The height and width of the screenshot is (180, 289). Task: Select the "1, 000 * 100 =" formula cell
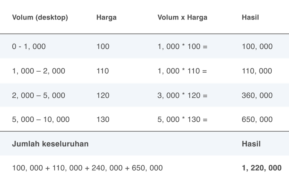pyautogui.click(x=182, y=46)
